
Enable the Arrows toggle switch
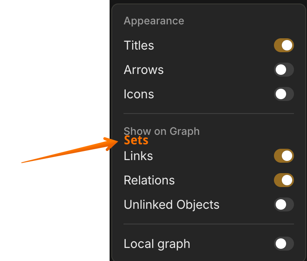pyautogui.click(x=284, y=70)
